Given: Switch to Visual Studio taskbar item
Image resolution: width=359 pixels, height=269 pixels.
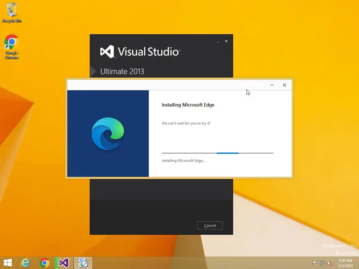Looking at the screenshot, I should (64, 262).
